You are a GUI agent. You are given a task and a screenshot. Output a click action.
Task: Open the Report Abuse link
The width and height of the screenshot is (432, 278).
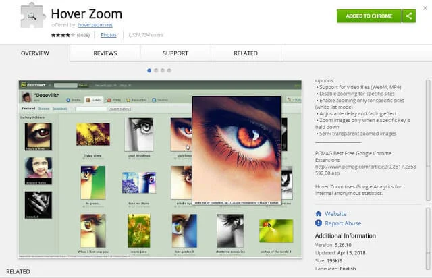pyautogui.click(x=343, y=223)
